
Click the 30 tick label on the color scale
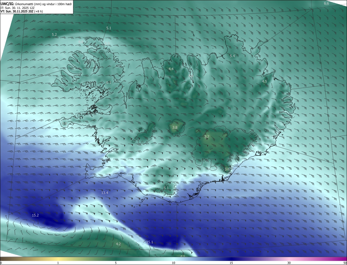tap(289, 263)
